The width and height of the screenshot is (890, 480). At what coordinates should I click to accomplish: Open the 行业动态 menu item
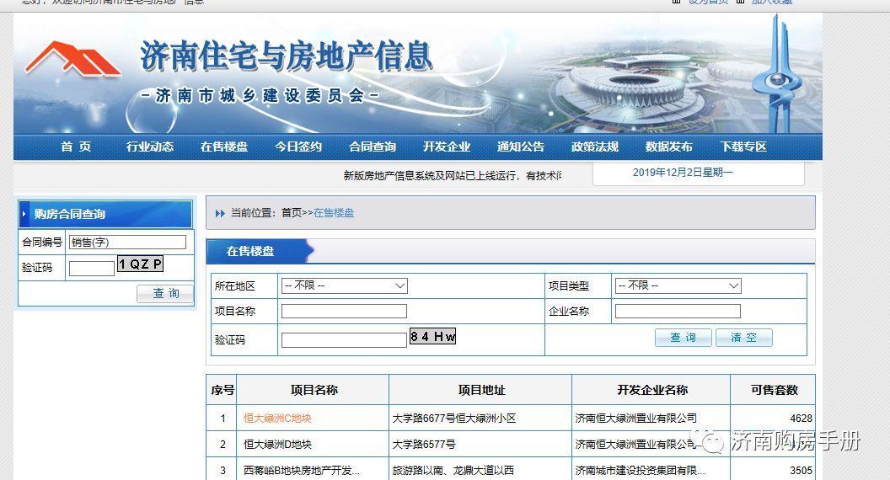click(x=150, y=147)
